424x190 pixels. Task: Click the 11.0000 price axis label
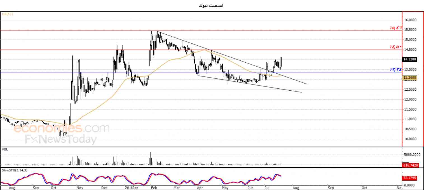[410, 119]
